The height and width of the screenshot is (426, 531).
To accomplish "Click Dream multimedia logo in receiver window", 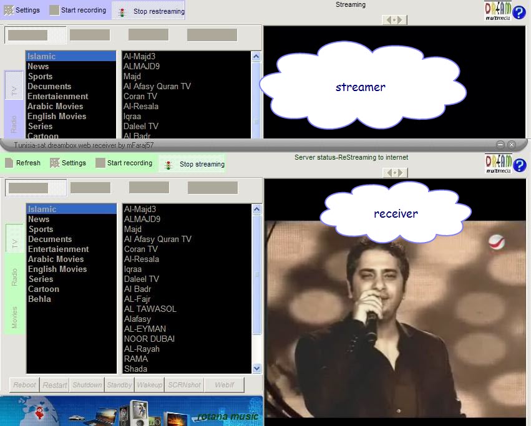I will (x=498, y=164).
